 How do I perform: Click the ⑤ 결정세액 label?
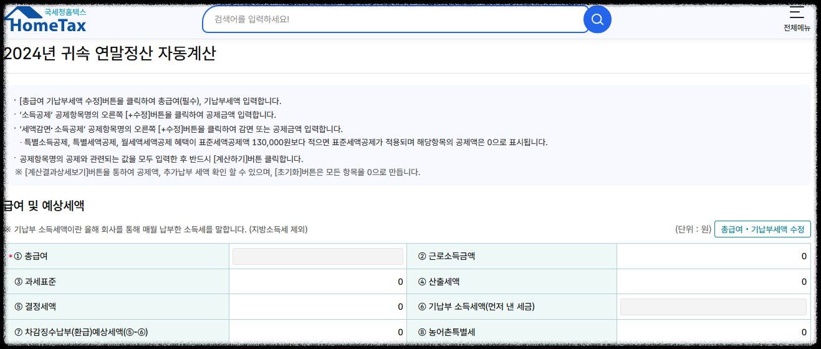point(35,307)
